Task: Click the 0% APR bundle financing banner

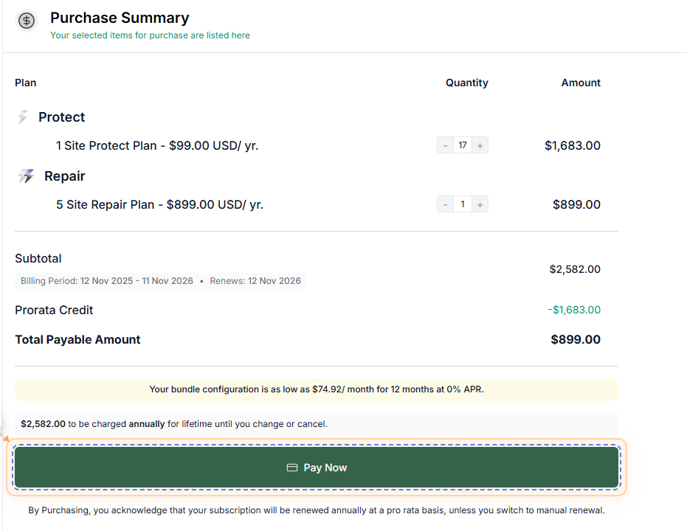Action: tap(317, 389)
